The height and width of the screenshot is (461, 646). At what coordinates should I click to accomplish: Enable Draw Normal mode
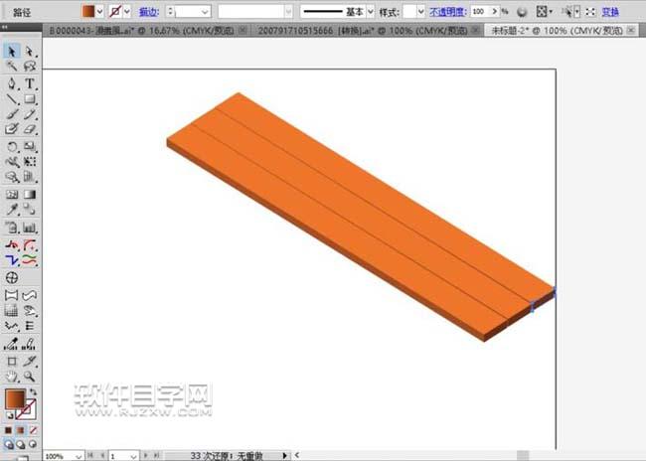[x=9, y=444]
